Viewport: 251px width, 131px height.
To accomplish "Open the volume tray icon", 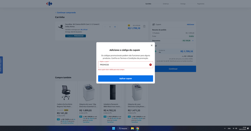I will [x=236, y=128].
